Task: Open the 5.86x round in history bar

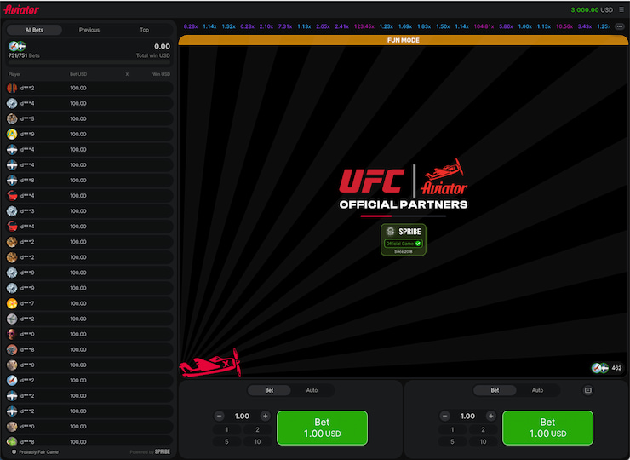Action: pos(506,26)
